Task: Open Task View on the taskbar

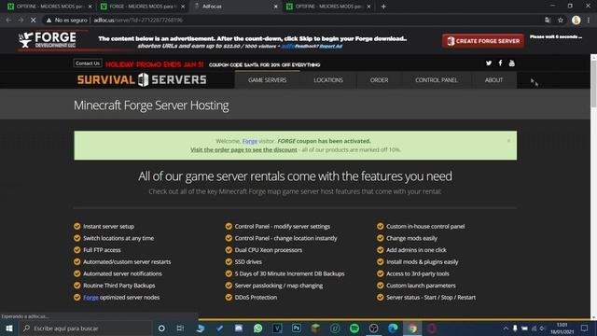Action: 180,328
